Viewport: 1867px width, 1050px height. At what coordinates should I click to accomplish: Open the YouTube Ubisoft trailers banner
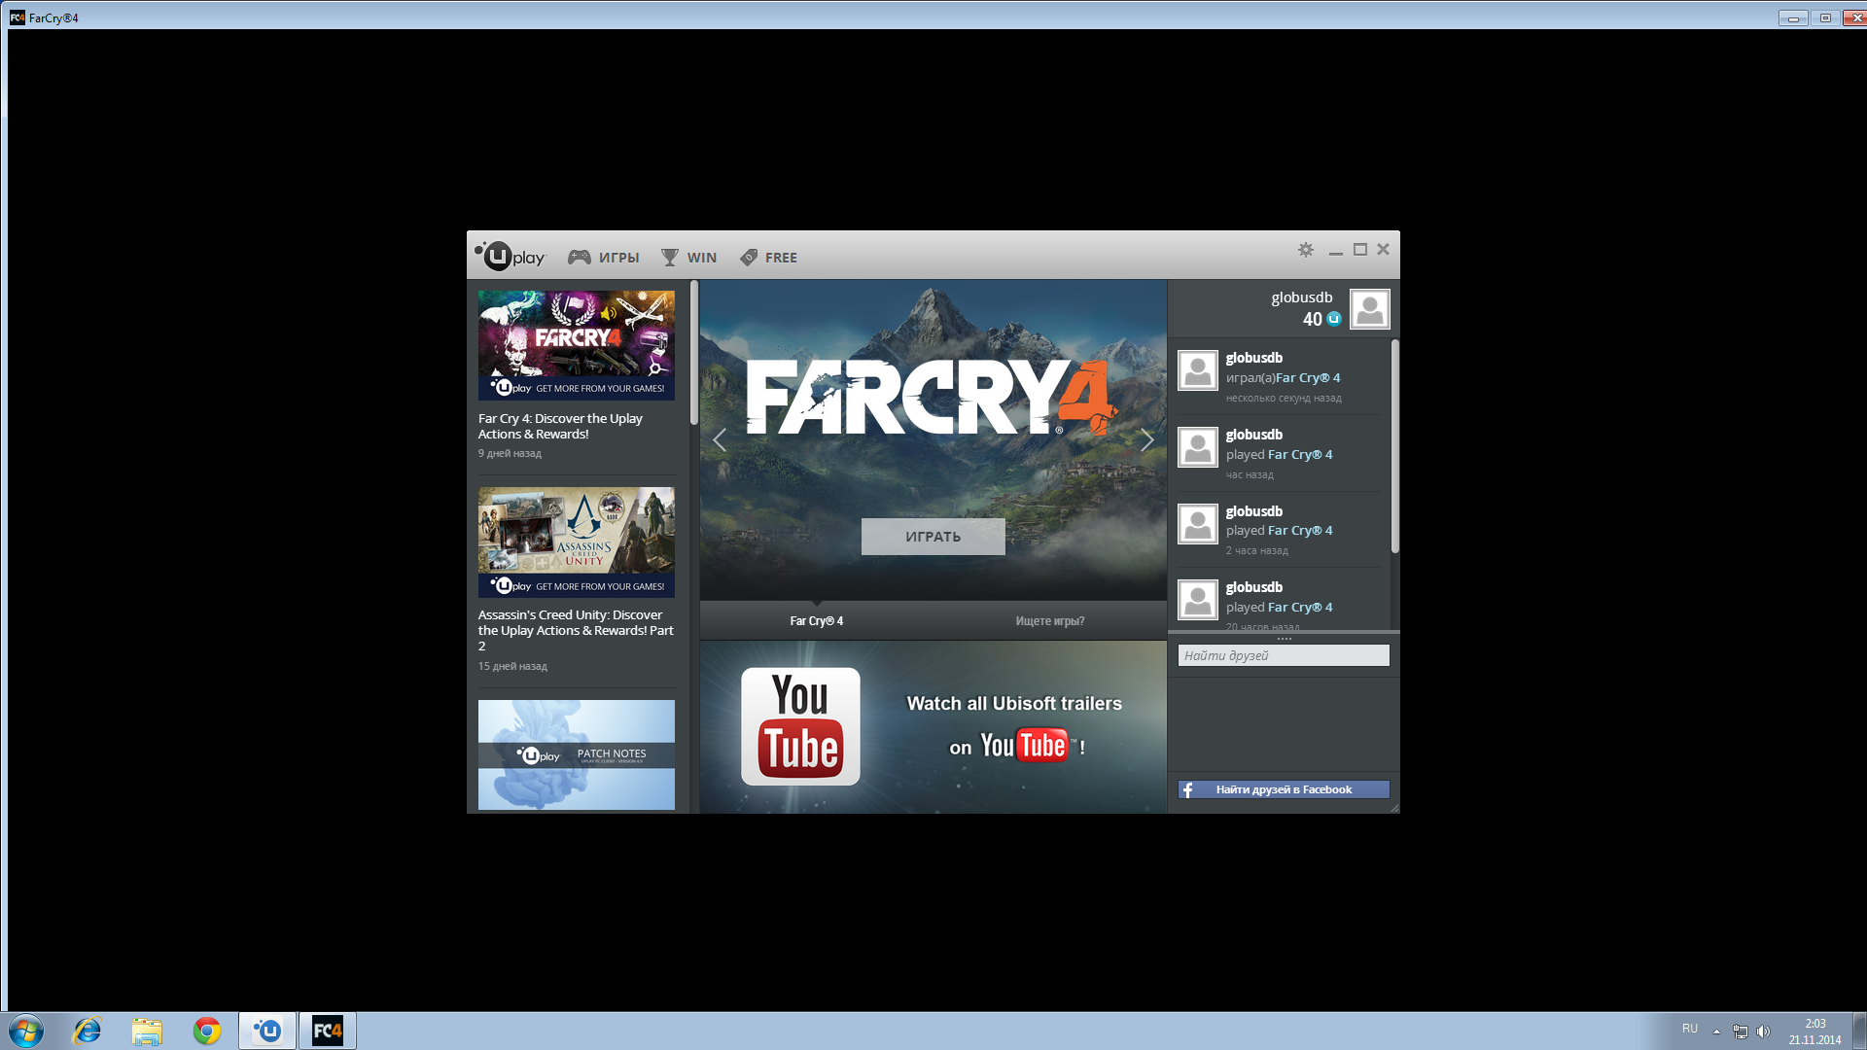point(933,726)
